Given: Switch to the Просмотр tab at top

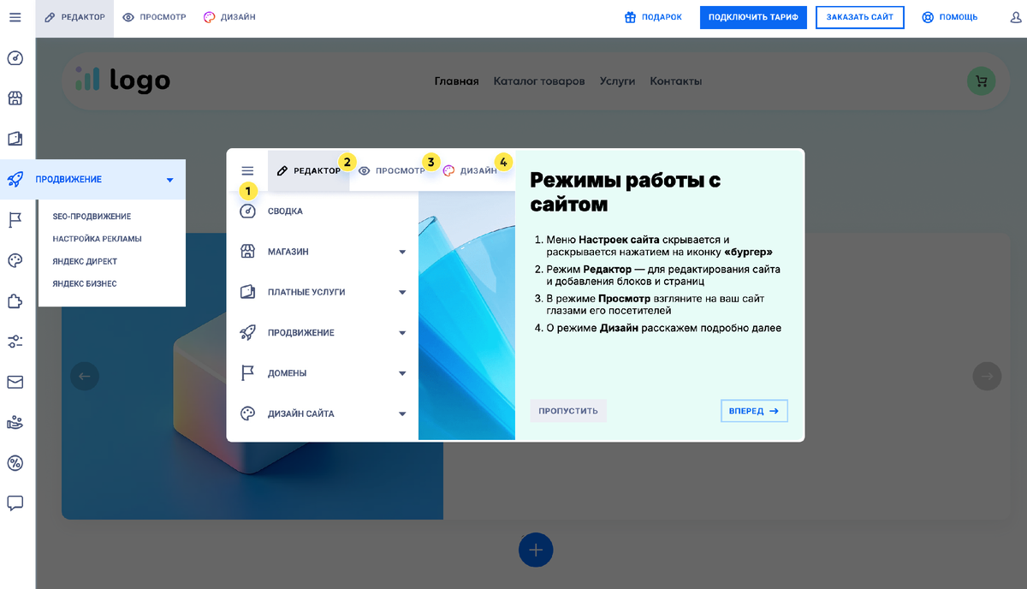Looking at the screenshot, I should coord(154,16).
